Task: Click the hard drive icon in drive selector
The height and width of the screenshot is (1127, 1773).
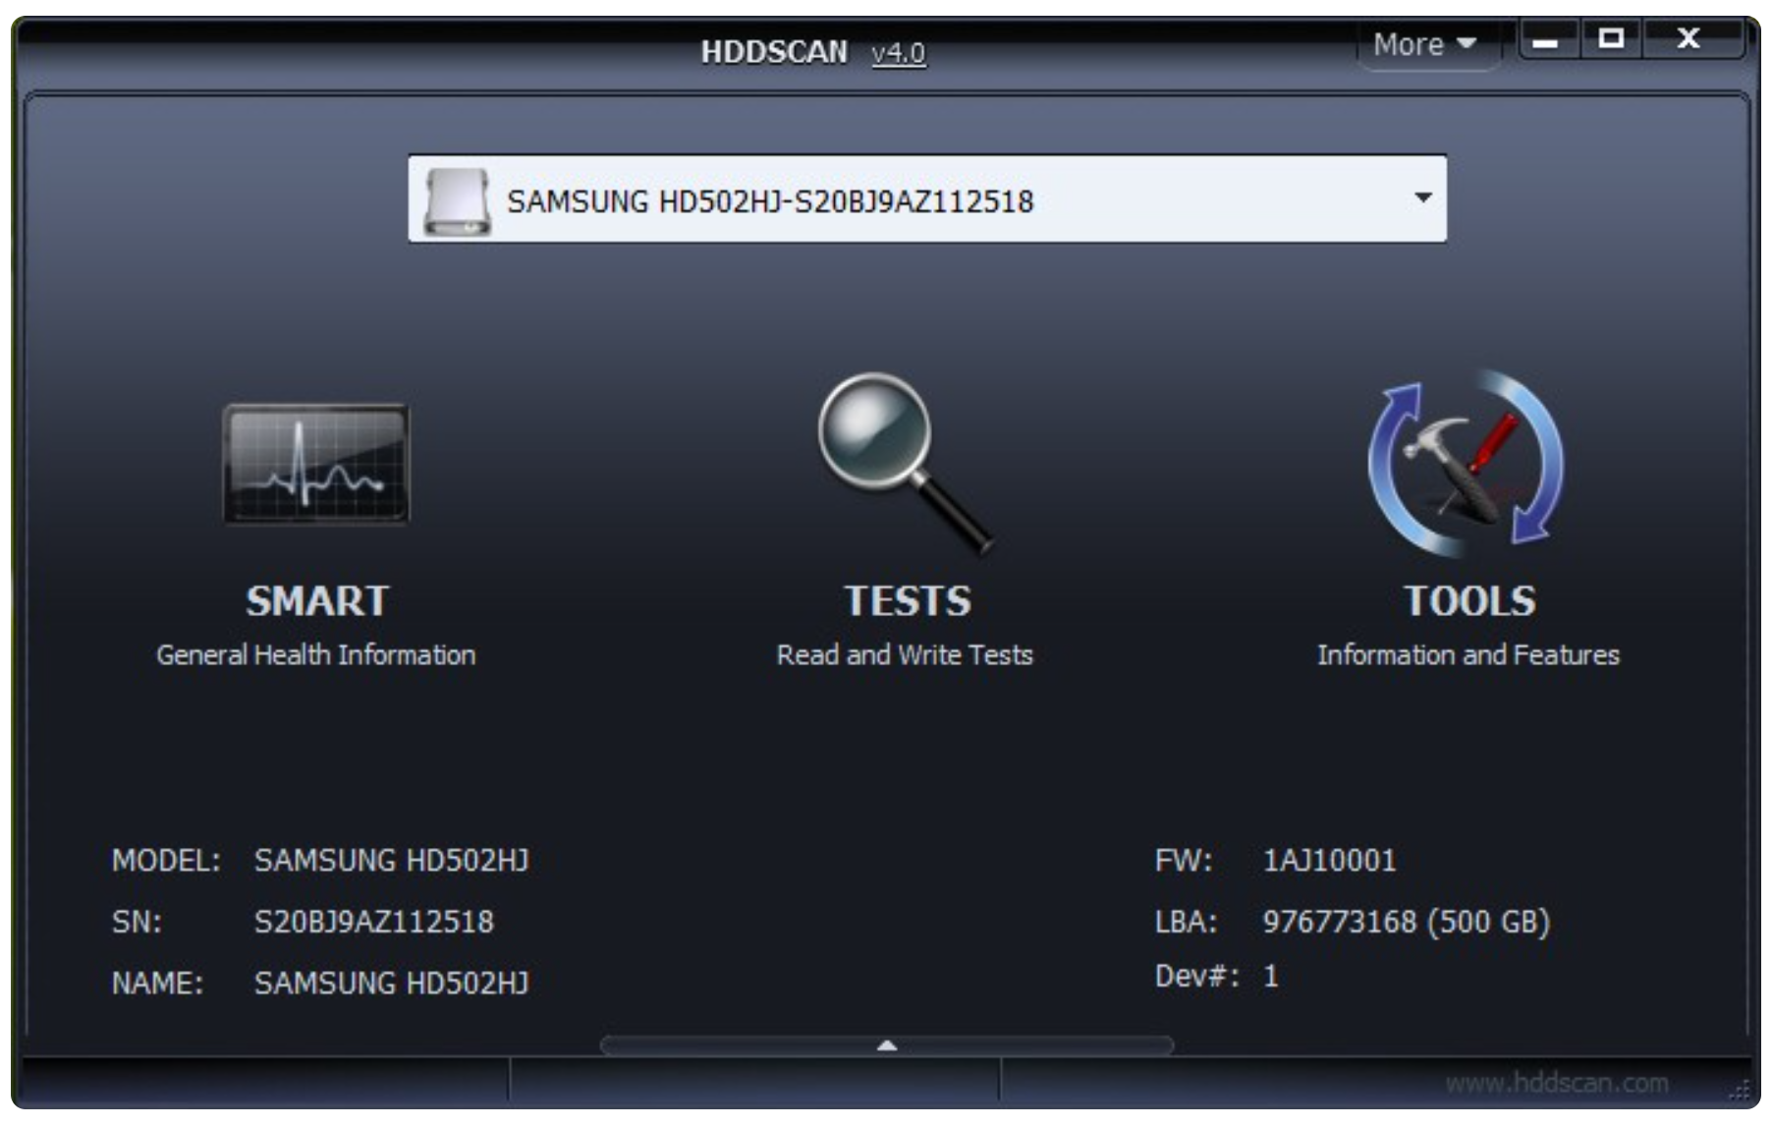Action: pos(457,201)
